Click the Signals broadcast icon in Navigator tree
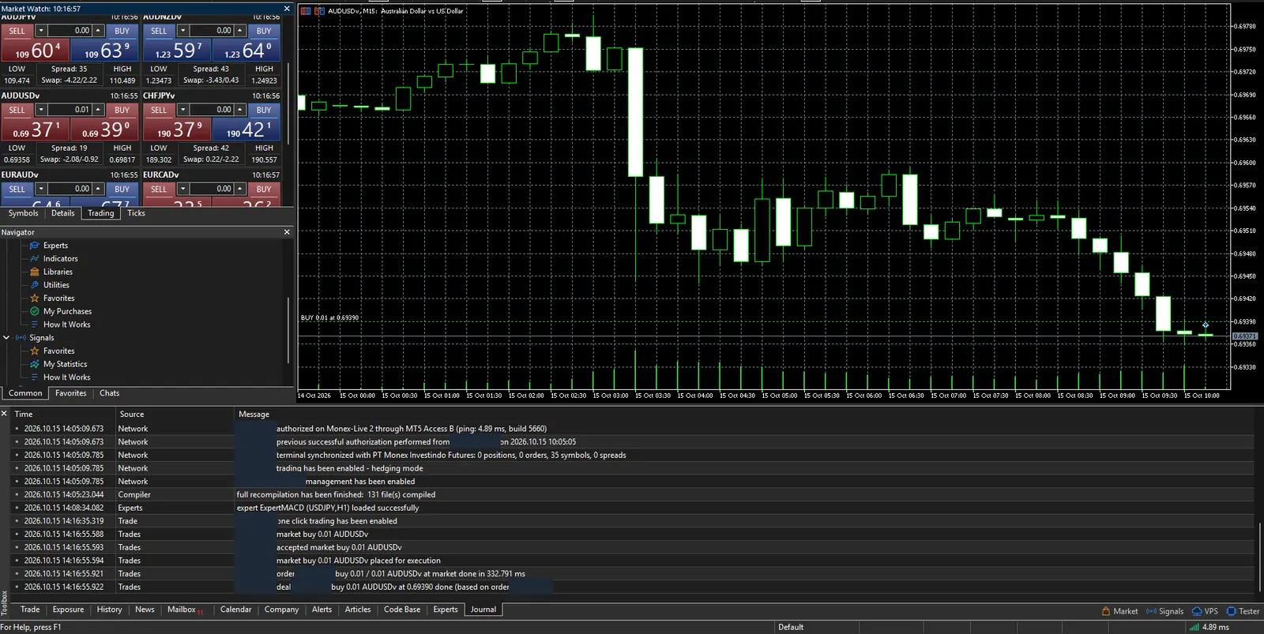 click(x=21, y=338)
